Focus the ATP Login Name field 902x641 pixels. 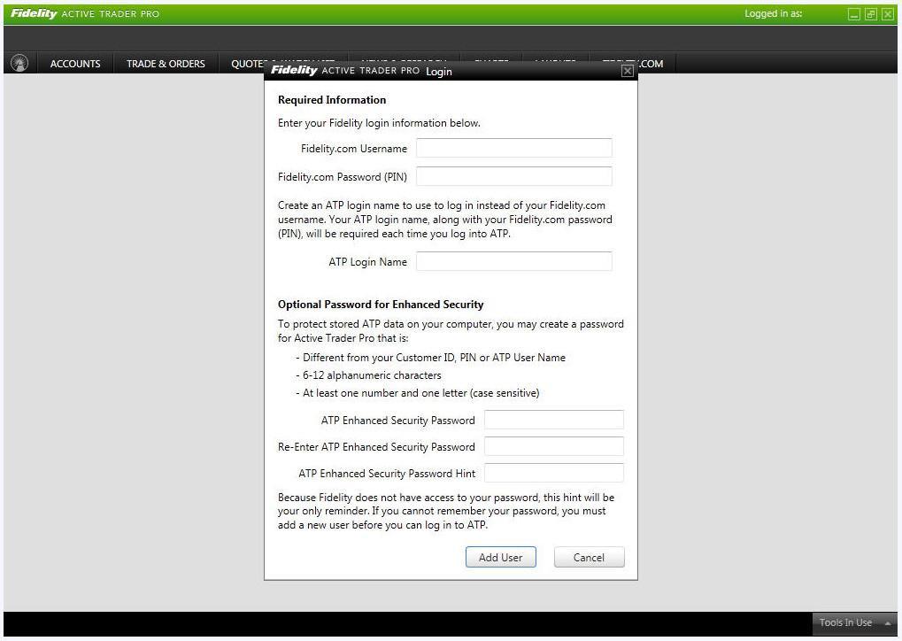tap(513, 261)
